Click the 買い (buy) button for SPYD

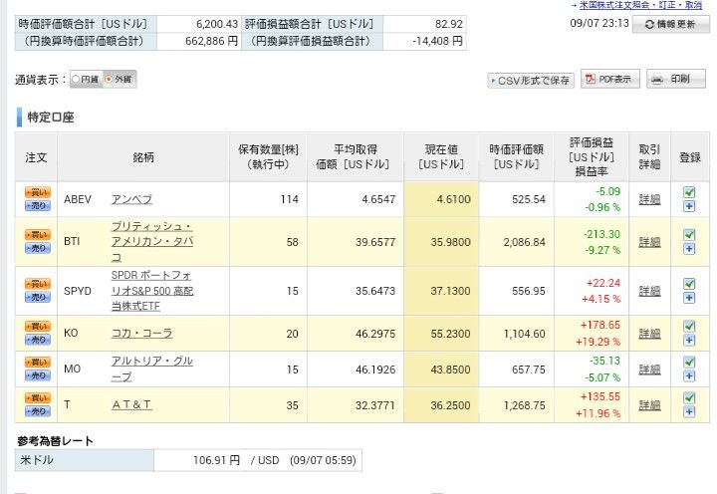click(38, 284)
